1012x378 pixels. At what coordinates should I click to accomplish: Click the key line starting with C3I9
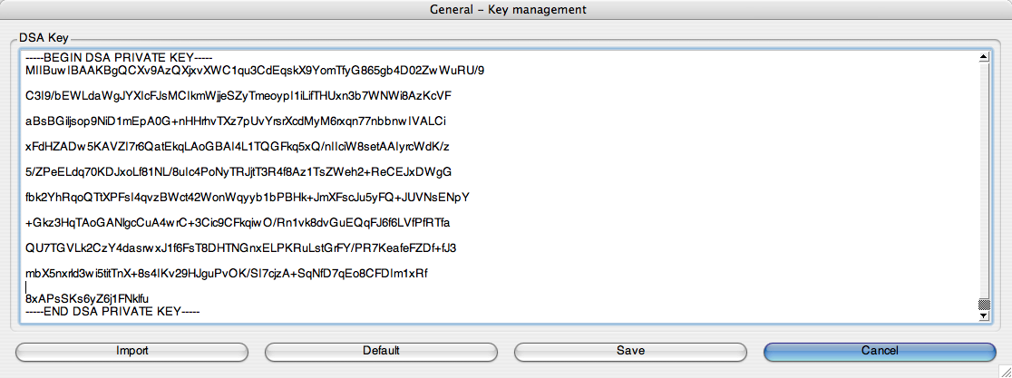tap(238, 96)
